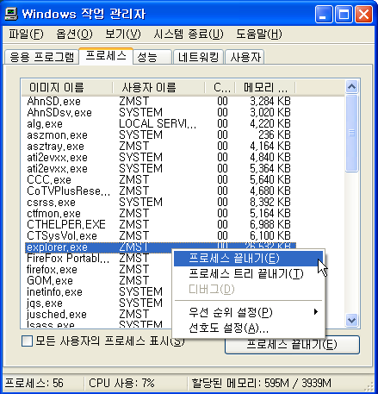Screen dimensions: 378x394
Task: Click the 프로세스: 56 status entry
Action: (x=34, y=383)
